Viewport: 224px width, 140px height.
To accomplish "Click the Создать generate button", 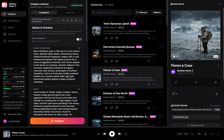I will coord(57,121).
